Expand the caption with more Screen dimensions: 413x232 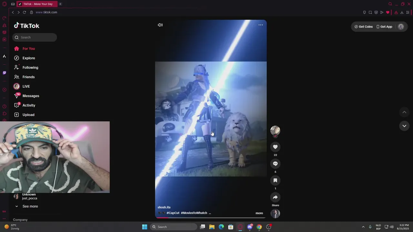click(259, 213)
